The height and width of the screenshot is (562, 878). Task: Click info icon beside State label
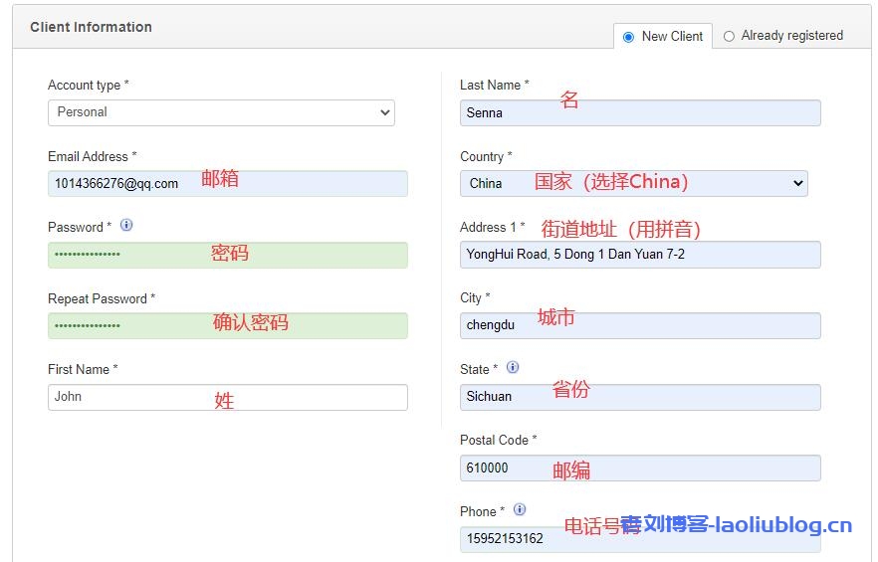[513, 368]
